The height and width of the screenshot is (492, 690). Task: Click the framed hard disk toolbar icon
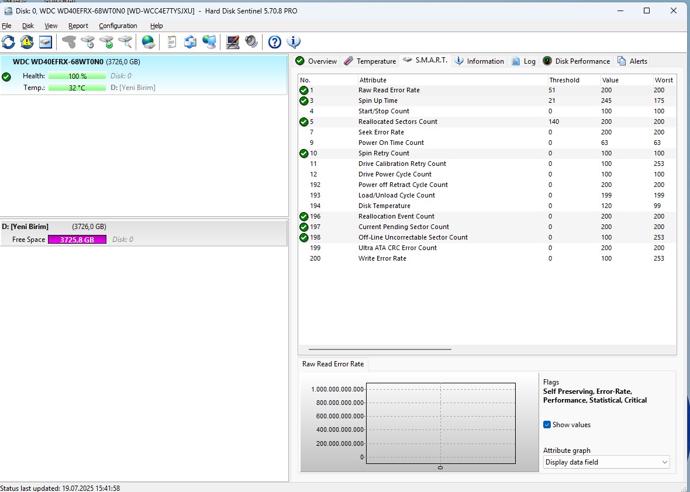(46, 42)
